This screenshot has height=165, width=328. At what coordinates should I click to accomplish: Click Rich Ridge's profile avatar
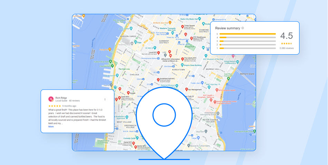(51, 99)
